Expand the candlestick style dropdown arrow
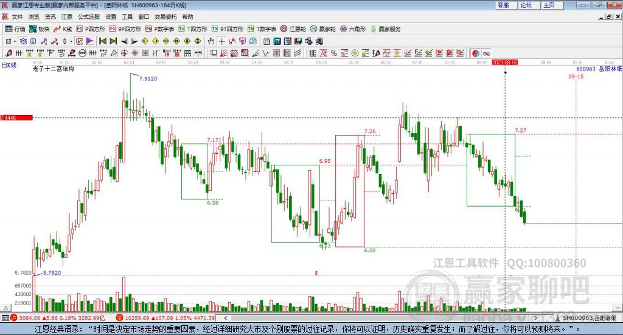This screenshot has height=335, width=623. pyautogui.click(x=71, y=41)
